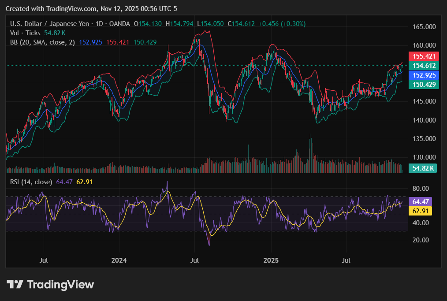Screen dimensions: 447x301
Task: Click the 165.000 price axis label
Action: pyautogui.click(x=424, y=27)
